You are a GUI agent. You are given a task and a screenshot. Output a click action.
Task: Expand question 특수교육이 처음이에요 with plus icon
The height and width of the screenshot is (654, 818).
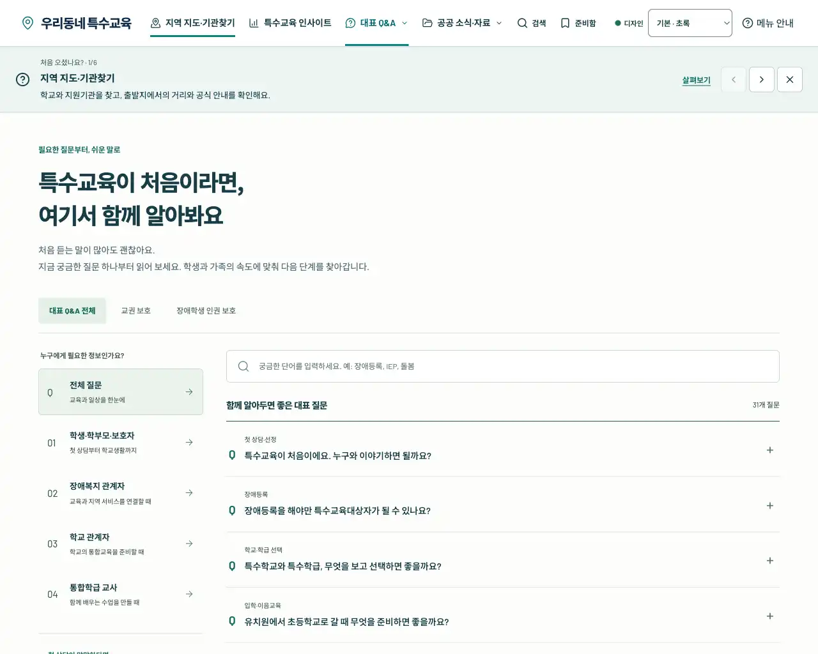(770, 450)
